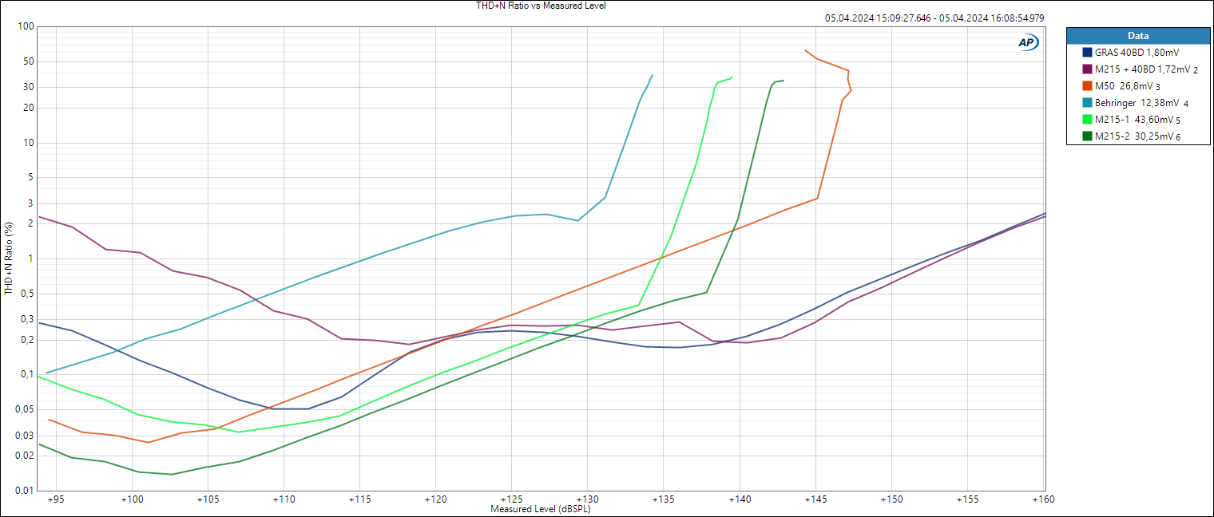Click the Data legend header
The height and width of the screenshot is (517, 1214).
pos(1138,36)
